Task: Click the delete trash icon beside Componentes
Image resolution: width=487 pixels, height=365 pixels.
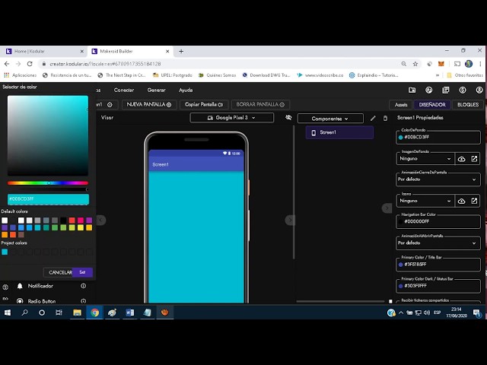Action: (385, 119)
